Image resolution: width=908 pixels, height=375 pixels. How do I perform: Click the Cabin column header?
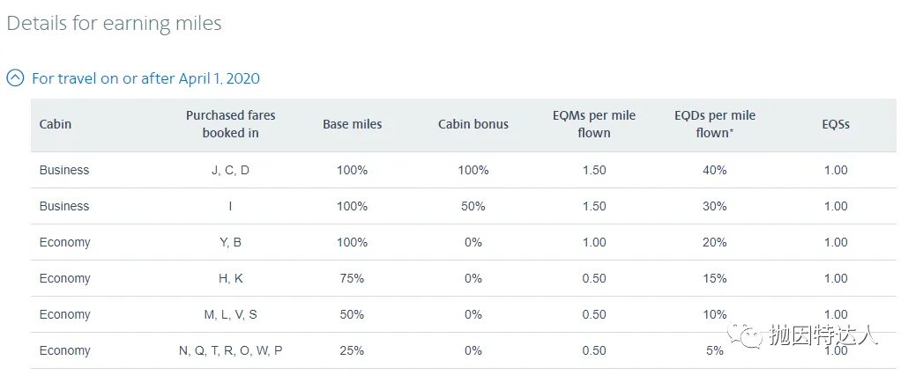tap(56, 124)
